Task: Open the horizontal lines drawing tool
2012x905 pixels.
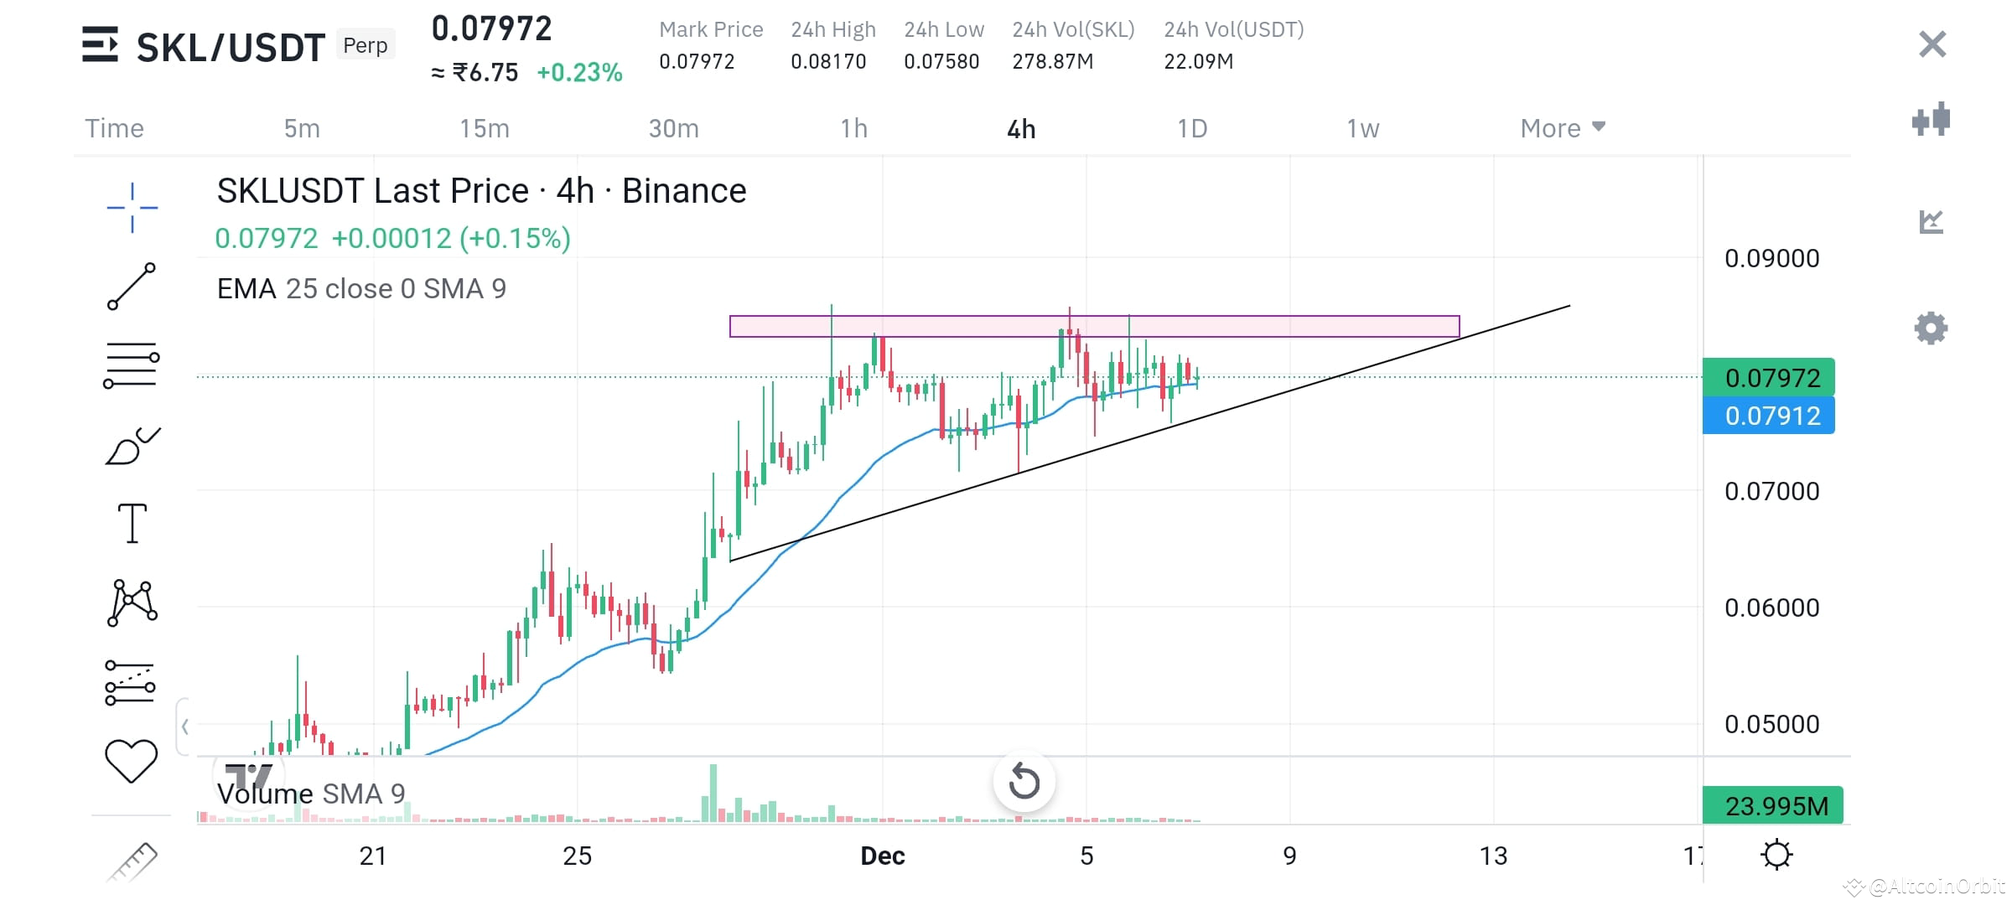Action: [x=131, y=362]
